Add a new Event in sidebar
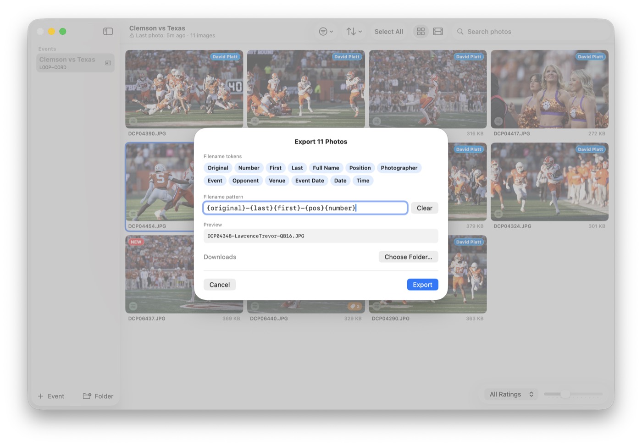This screenshot has height=446, width=642. 51,396
